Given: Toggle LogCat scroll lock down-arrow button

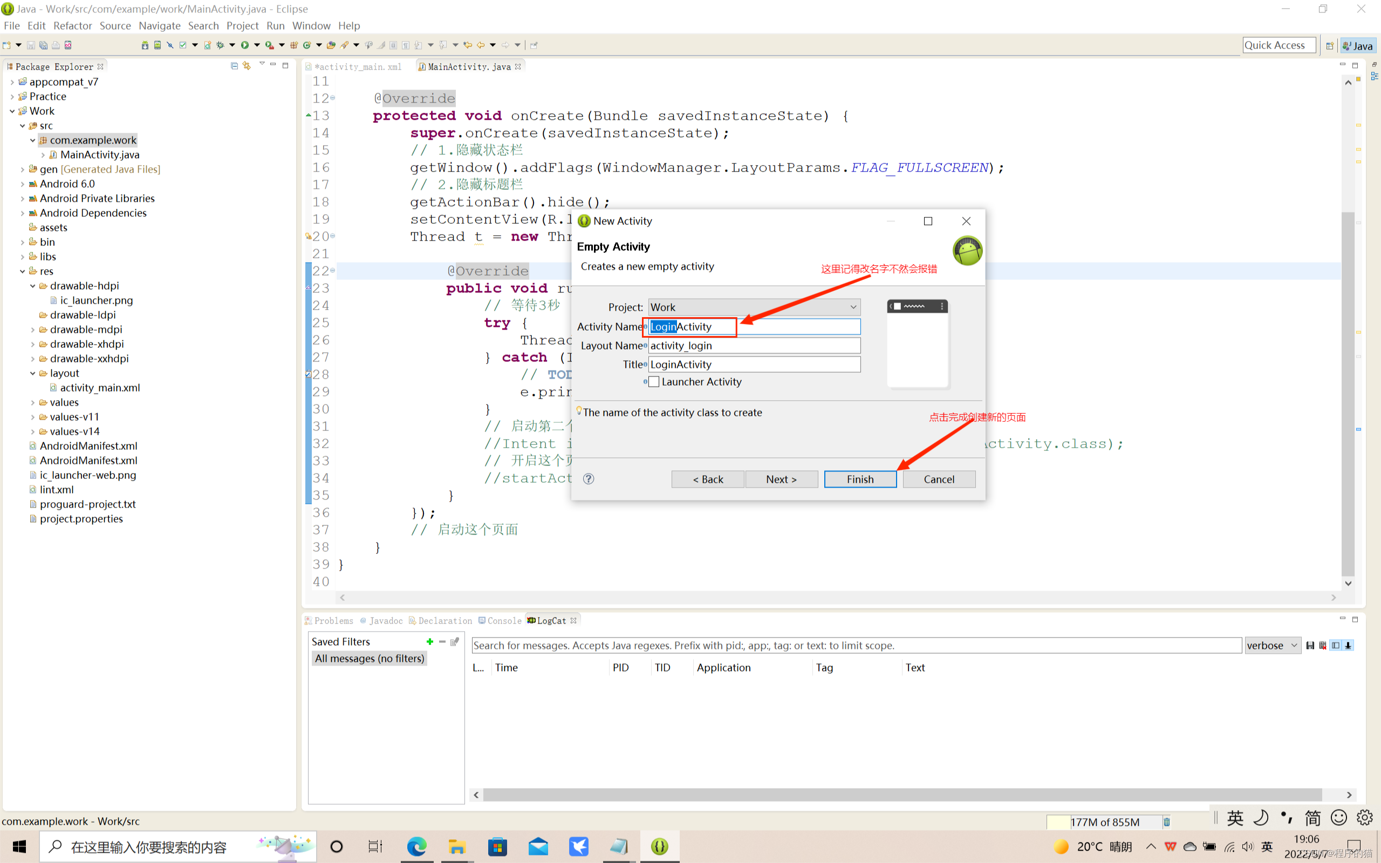Looking at the screenshot, I should point(1349,646).
